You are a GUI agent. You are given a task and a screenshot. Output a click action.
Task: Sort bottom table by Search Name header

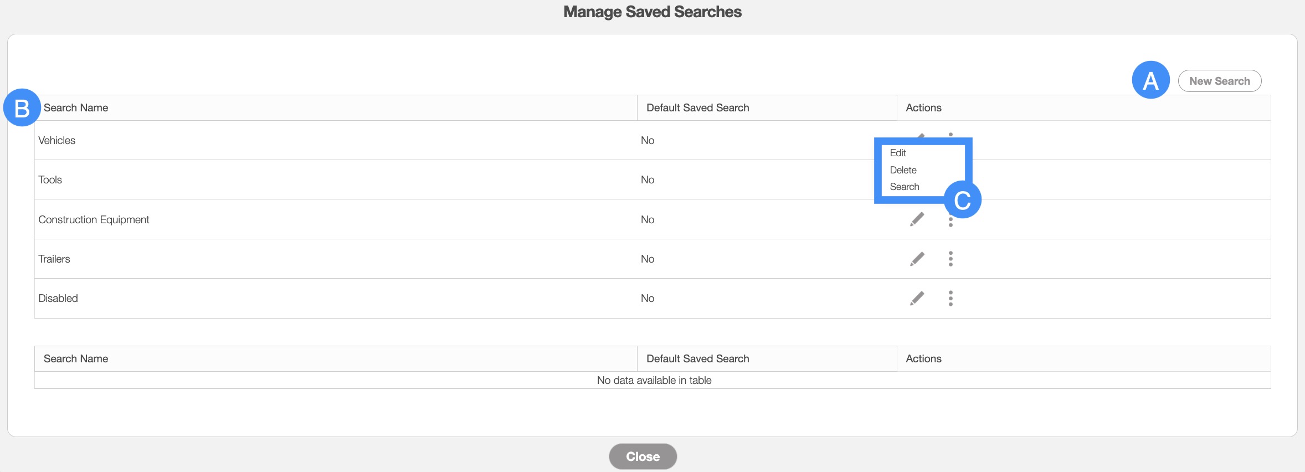click(x=76, y=359)
